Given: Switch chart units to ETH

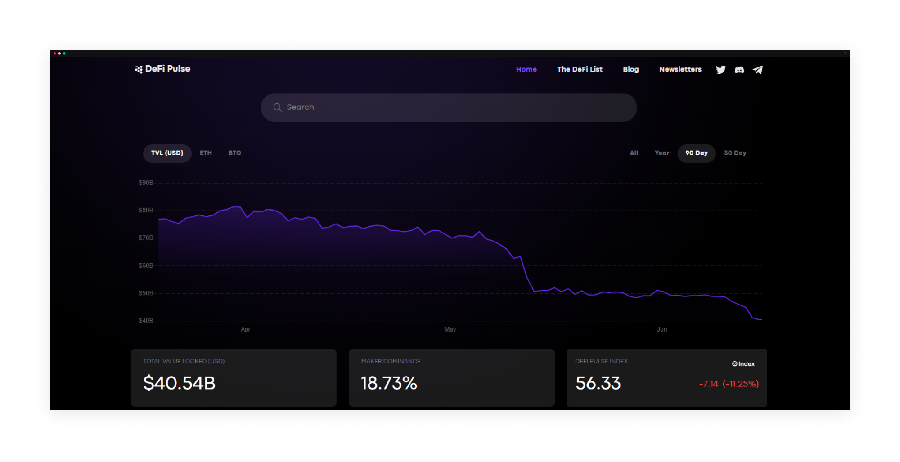Looking at the screenshot, I should pyautogui.click(x=206, y=153).
